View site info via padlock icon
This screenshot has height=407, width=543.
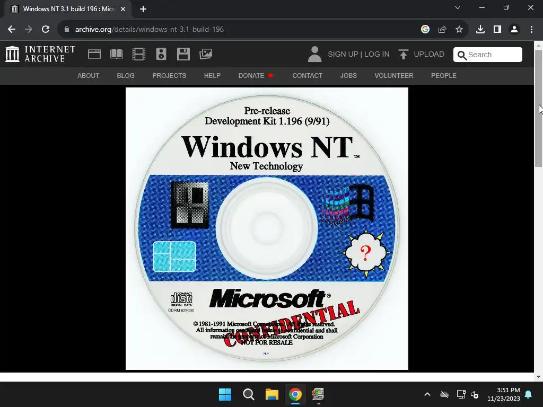(66, 30)
